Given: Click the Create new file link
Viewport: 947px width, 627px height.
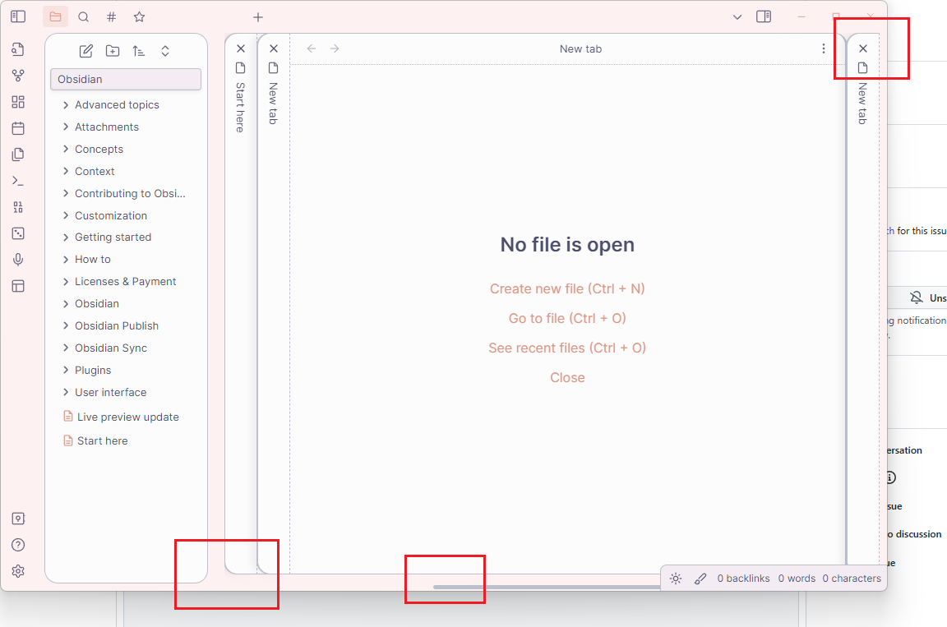Looking at the screenshot, I should pos(567,288).
